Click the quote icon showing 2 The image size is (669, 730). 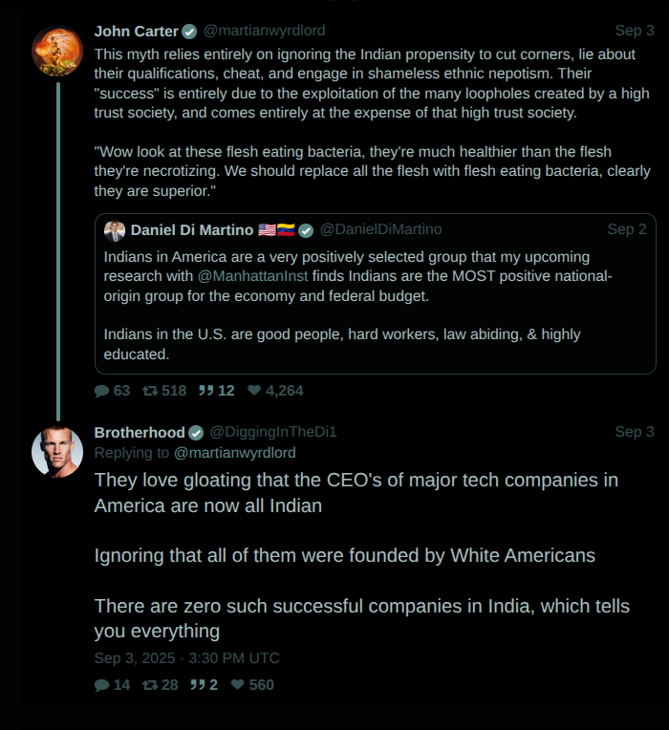[198, 685]
